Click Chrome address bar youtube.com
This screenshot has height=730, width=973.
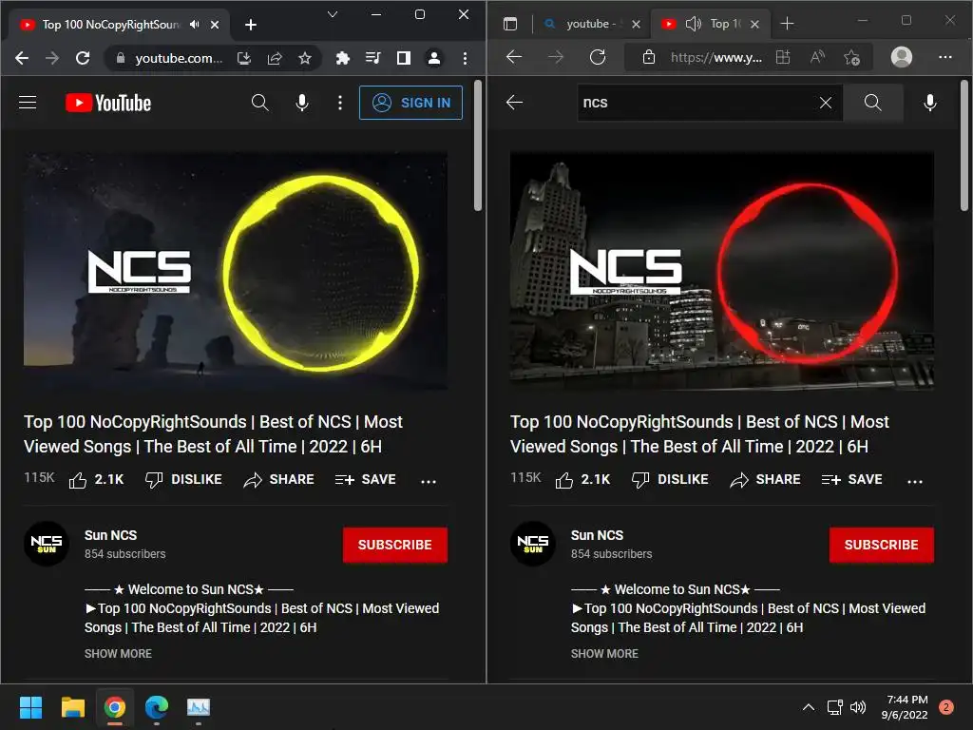[x=179, y=58]
